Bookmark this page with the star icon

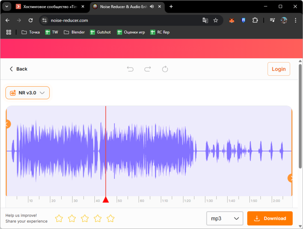216,20
